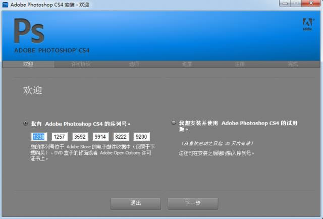Choose the trial version radio option

(174, 123)
